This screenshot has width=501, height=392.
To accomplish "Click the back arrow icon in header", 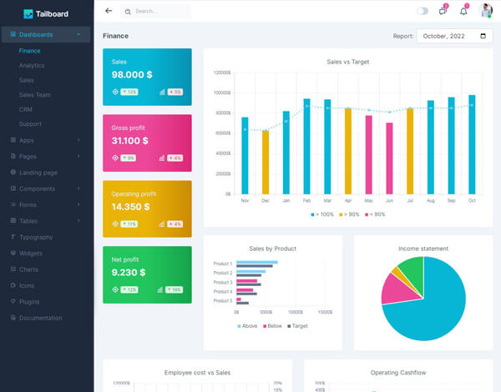I will tap(109, 11).
